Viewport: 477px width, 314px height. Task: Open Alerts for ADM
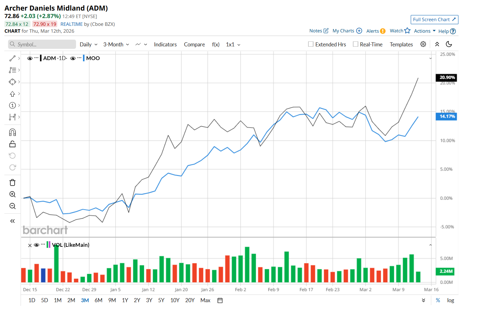[x=376, y=31]
